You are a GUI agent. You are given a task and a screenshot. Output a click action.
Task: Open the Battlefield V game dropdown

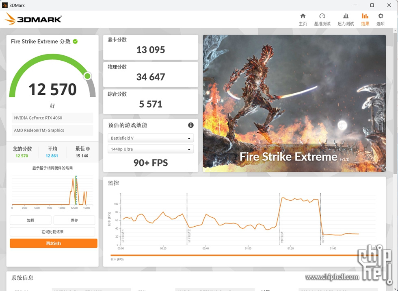coord(151,138)
